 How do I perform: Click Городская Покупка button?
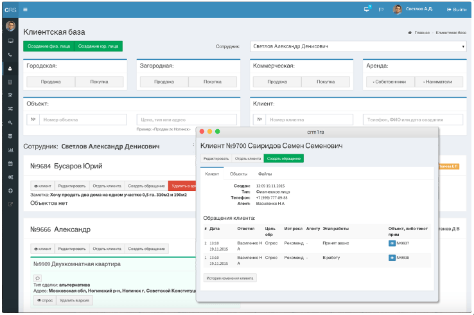pos(99,82)
